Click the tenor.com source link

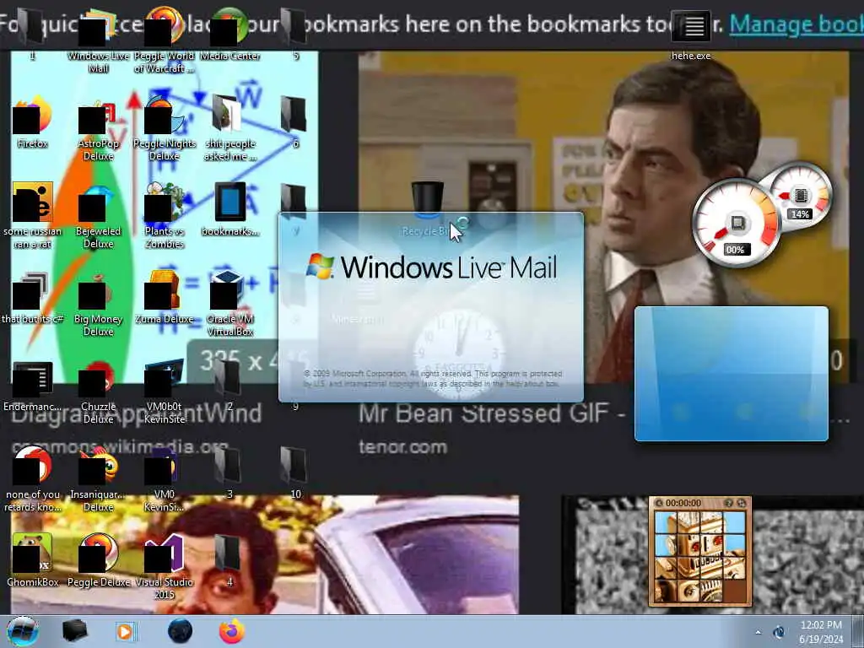(402, 446)
